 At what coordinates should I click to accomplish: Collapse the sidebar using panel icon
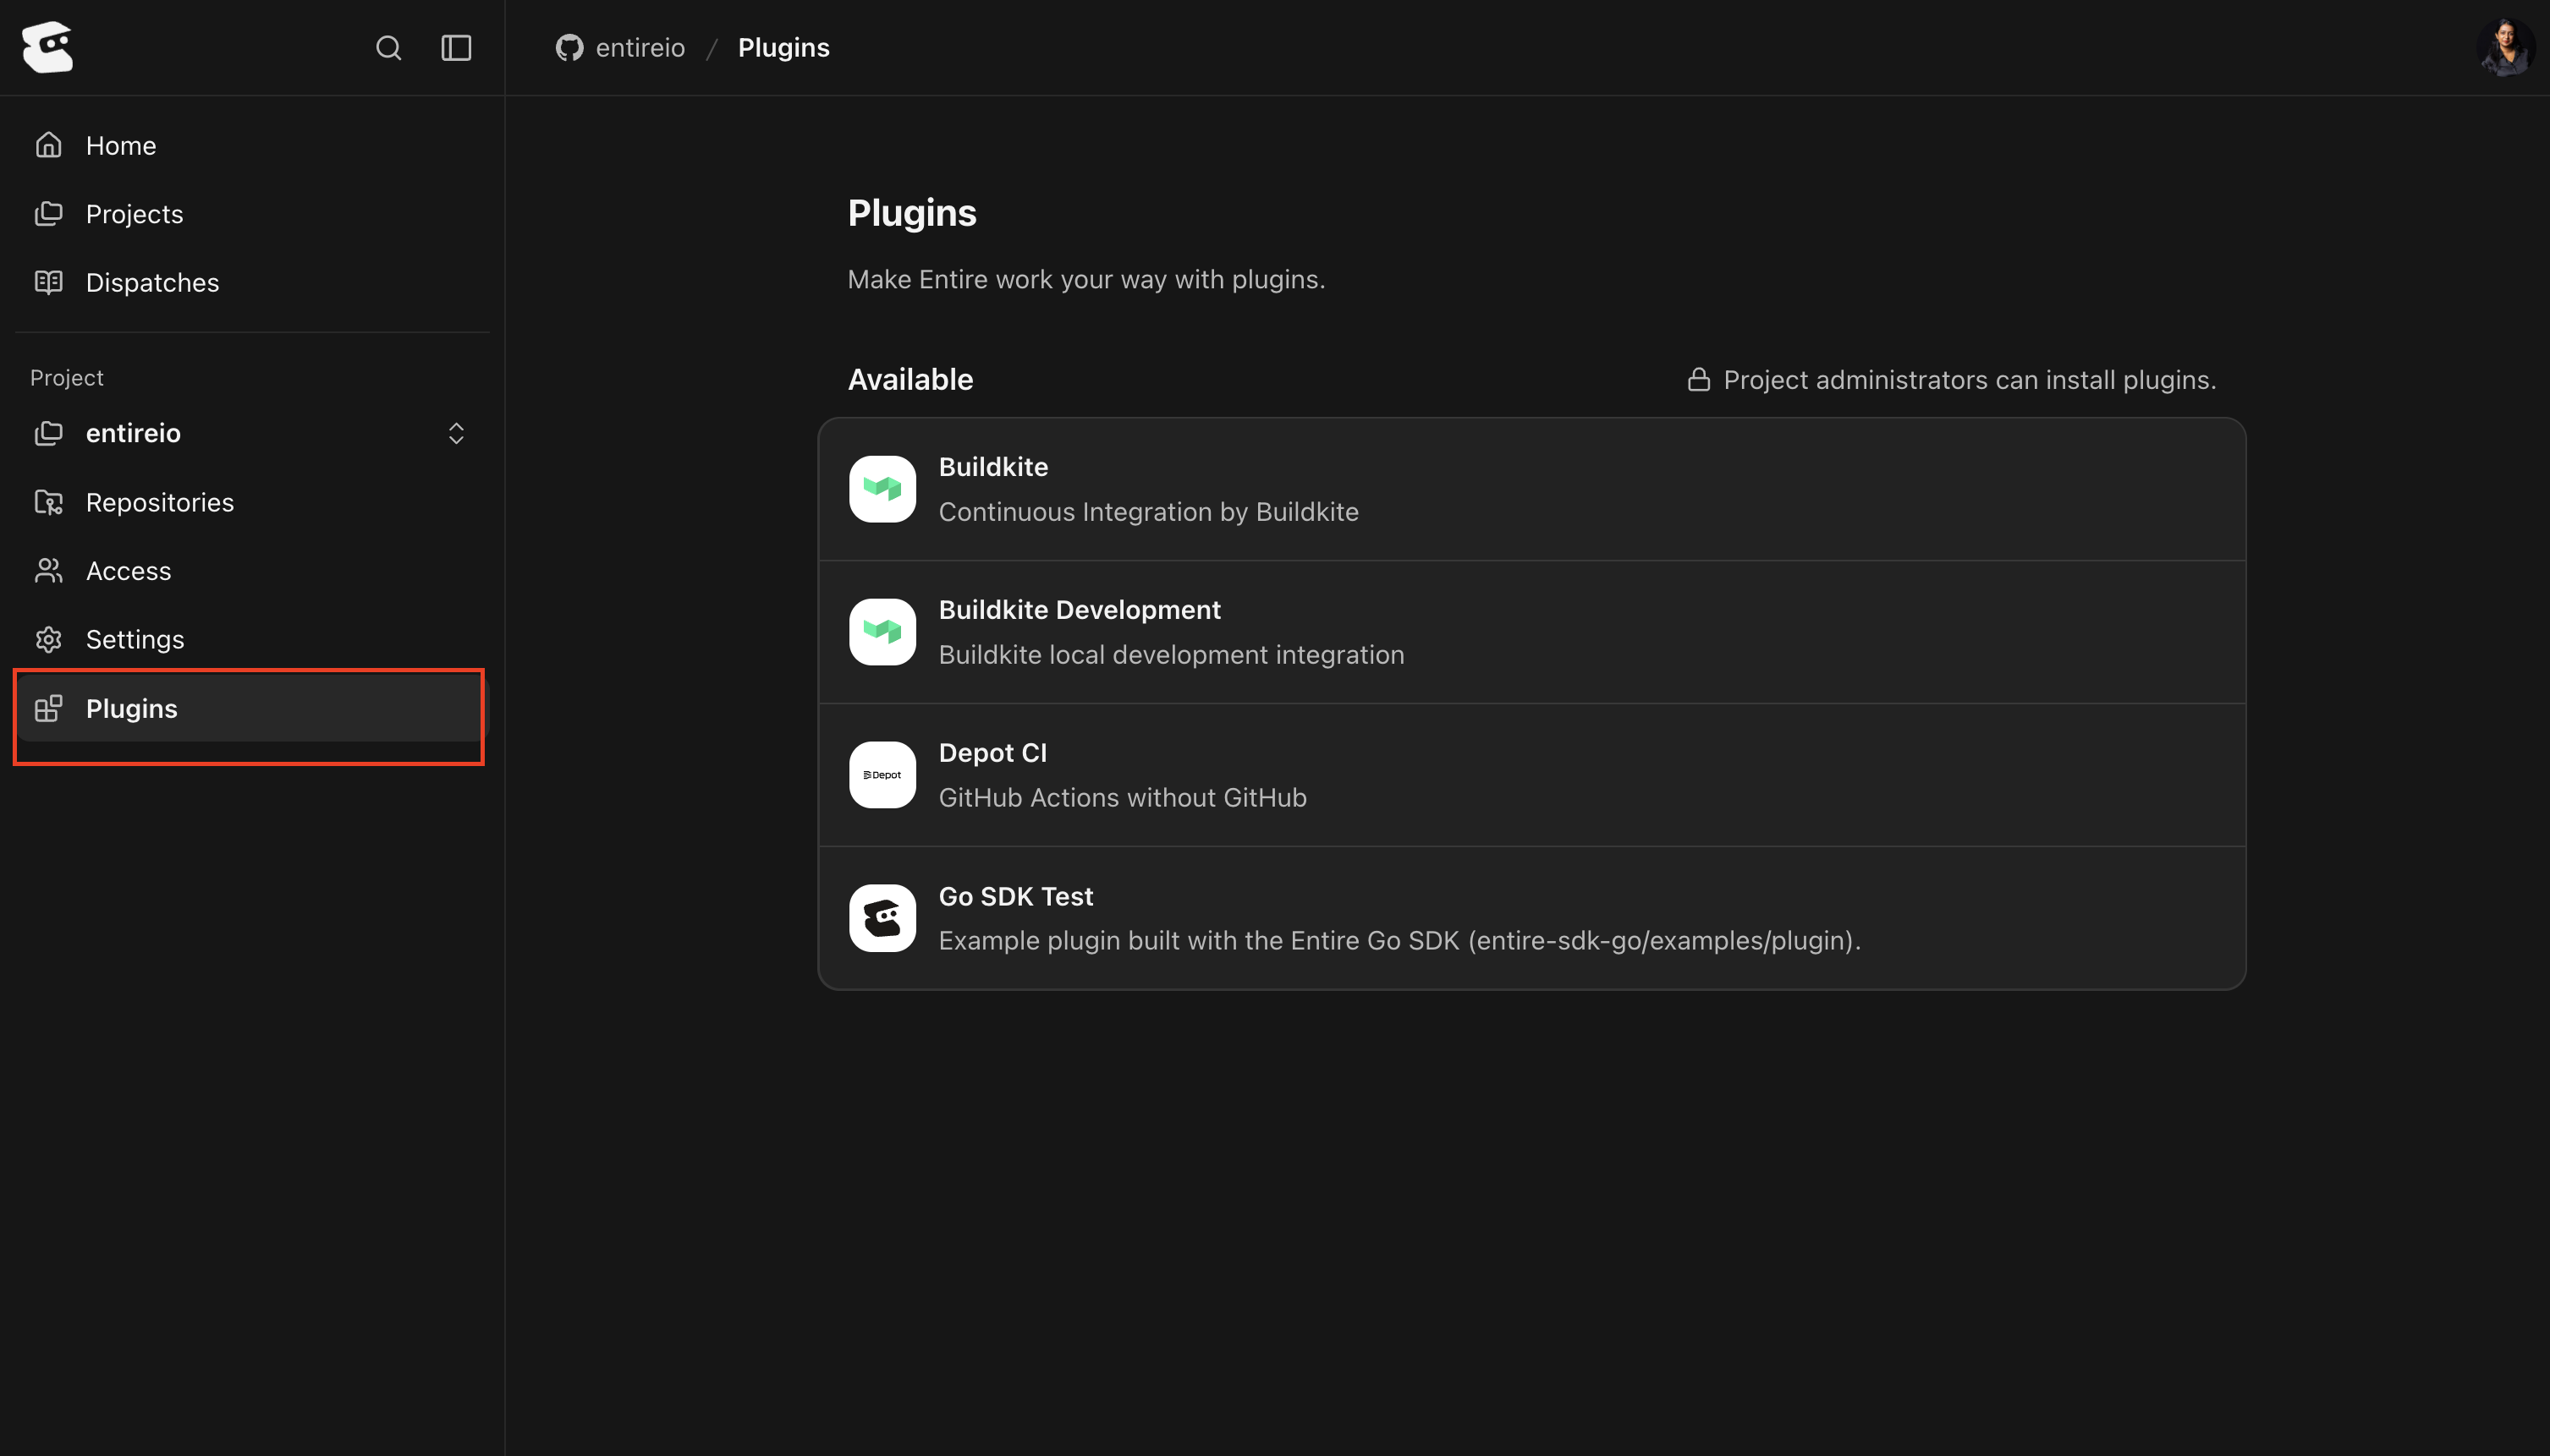point(456,48)
